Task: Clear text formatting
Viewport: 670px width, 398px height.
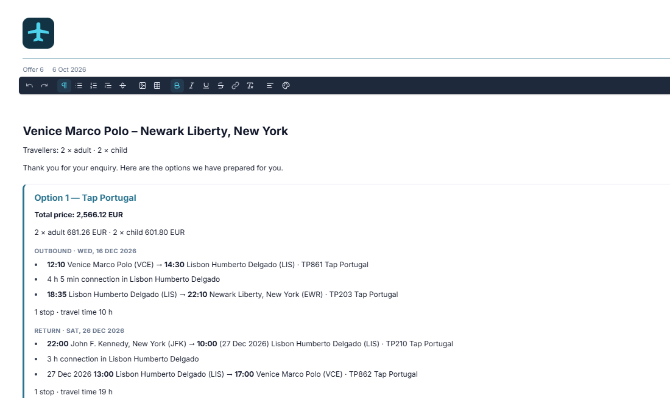Action: pyautogui.click(x=250, y=85)
